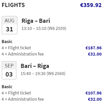The height and width of the screenshot is (103, 104).
Task: Click flight time 13:10 – 15:10 (W6 2559)
Action: click(x=44, y=29)
